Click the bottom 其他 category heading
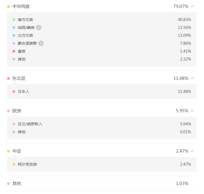Screen dimensions: 204x194 [x=17, y=184]
